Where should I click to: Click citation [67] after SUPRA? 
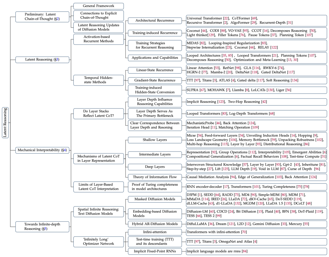tap(202, 90)
